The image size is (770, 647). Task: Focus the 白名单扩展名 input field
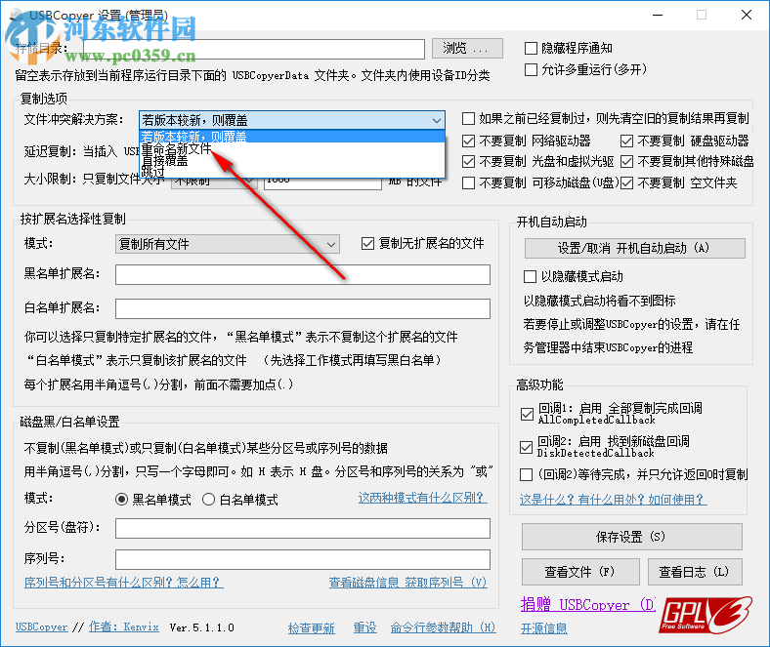303,309
